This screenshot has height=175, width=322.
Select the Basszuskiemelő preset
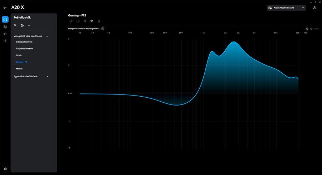[x=24, y=42]
